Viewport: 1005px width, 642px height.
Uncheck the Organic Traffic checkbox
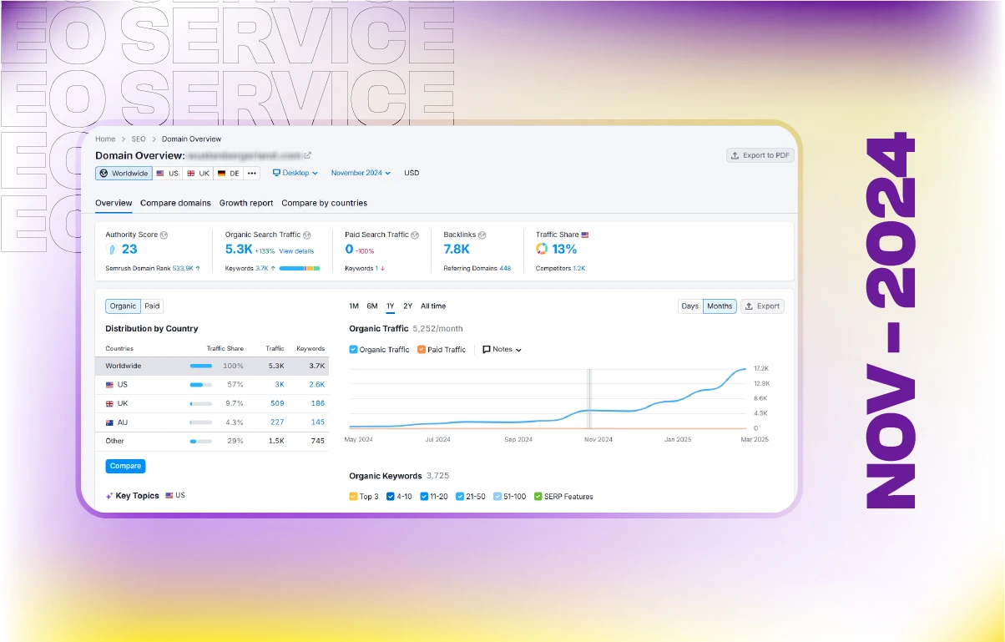353,350
